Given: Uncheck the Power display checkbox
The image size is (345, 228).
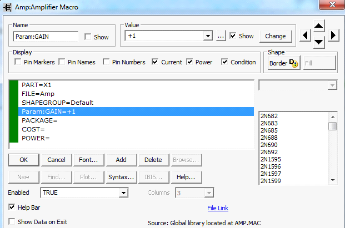Looking at the screenshot, I should [x=189, y=62].
